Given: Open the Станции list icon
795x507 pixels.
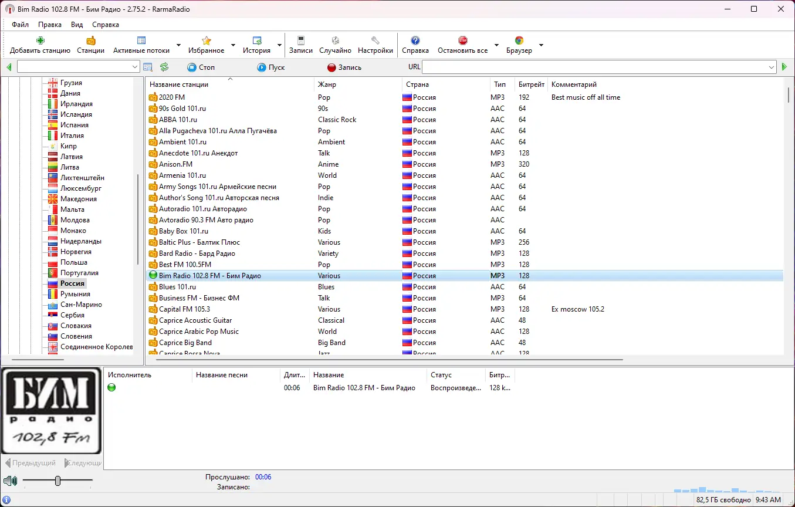Looking at the screenshot, I should (90, 40).
